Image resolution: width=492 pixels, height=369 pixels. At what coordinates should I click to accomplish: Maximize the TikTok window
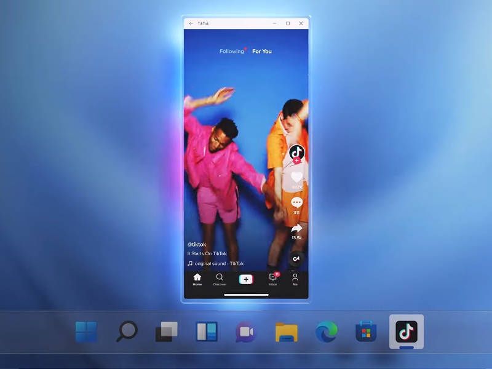[x=288, y=23]
